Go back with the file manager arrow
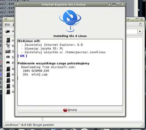Image resolution: width=146 pixels, height=130 pixels. (x=7, y=31)
